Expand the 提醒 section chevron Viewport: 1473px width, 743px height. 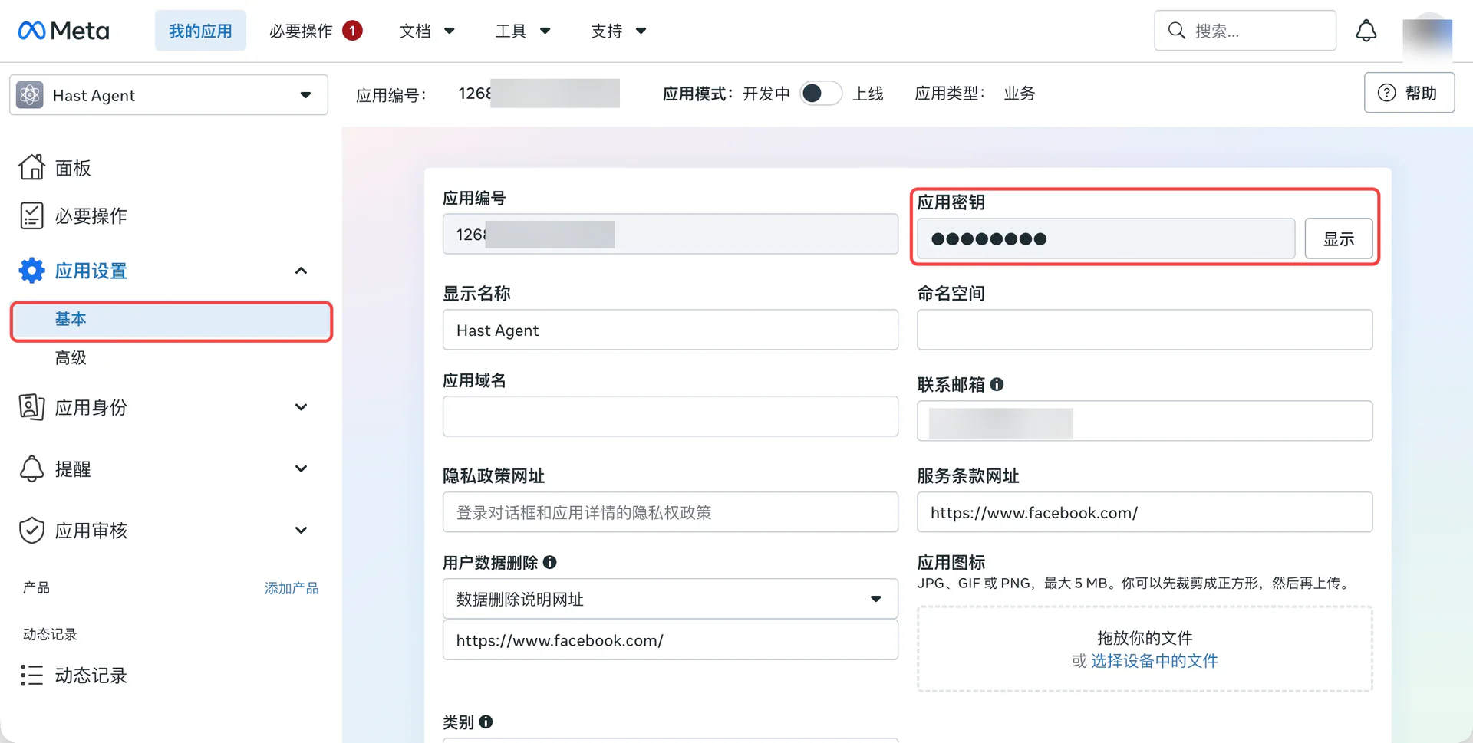301,468
